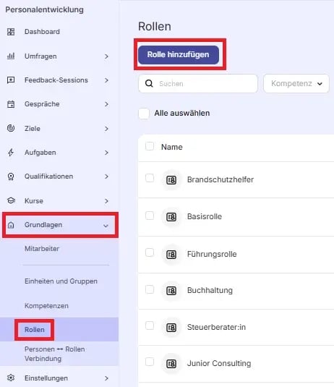Expand Aufgaben via its chevron
This screenshot has width=334, height=387.
106,153
